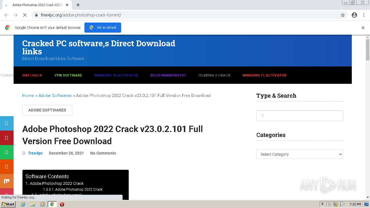View site info padlock icon

36,15
